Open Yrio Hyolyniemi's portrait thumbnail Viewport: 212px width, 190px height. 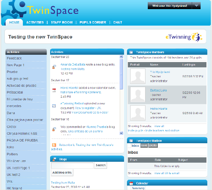[x=138, y=76]
